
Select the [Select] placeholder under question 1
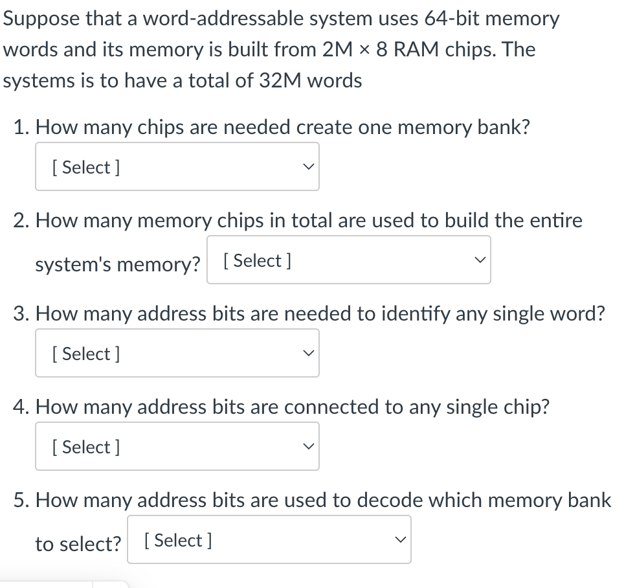pyautogui.click(x=85, y=167)
